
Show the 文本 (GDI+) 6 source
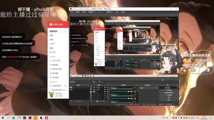click(105, 96)
